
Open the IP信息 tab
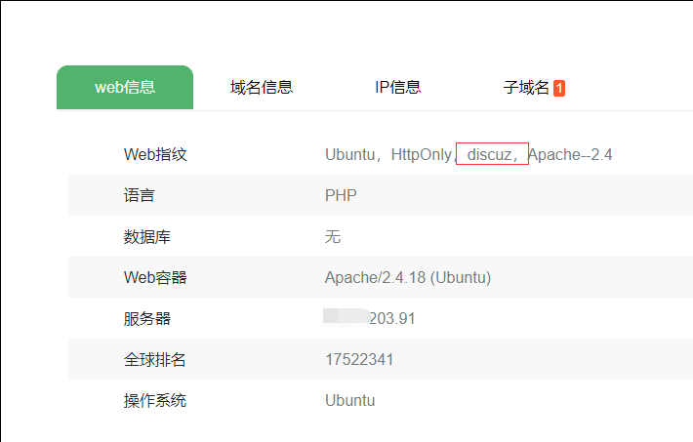(x=398, y=87)
